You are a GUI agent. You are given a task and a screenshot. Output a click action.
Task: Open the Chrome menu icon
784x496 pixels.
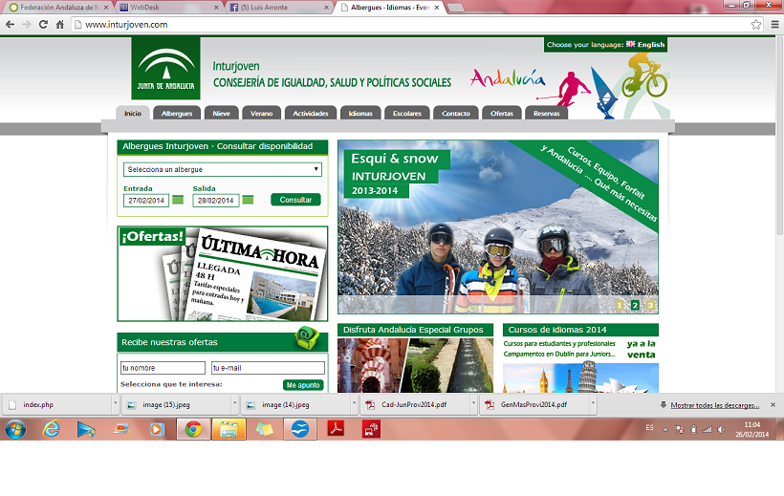click(773, 24)
